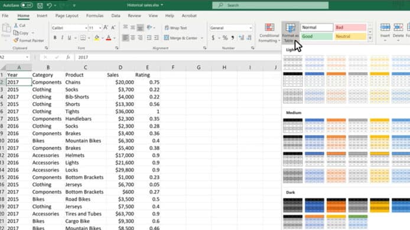The height and width of the screenshot is (230, 410).
Task: Apply the Neutral cell style
Action: coord(350,37)
